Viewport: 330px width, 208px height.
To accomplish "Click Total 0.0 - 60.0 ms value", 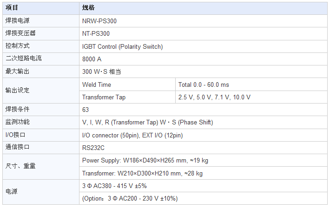I will [x=204, y=84].
